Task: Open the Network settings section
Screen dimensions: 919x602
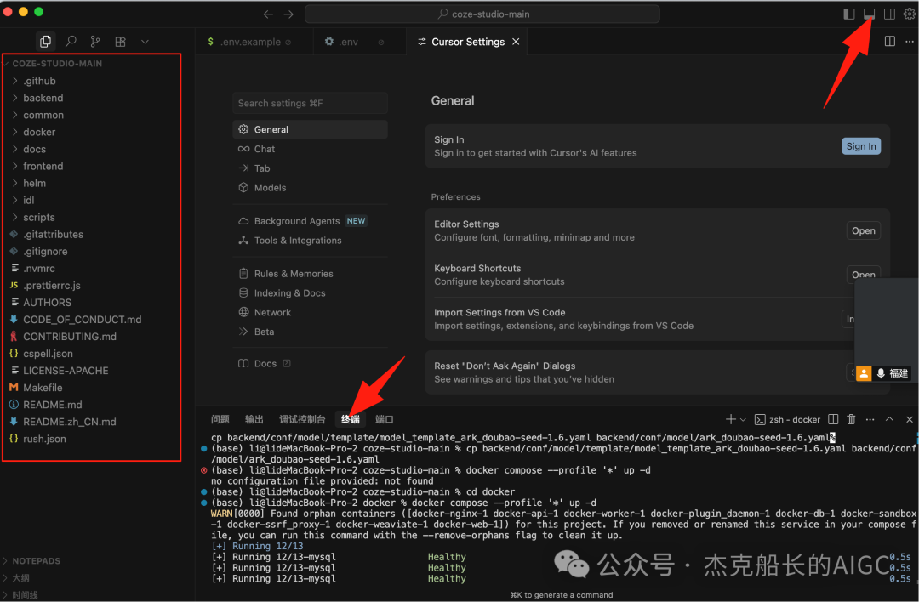Action: pyautogui.click(x=310, y=312)
